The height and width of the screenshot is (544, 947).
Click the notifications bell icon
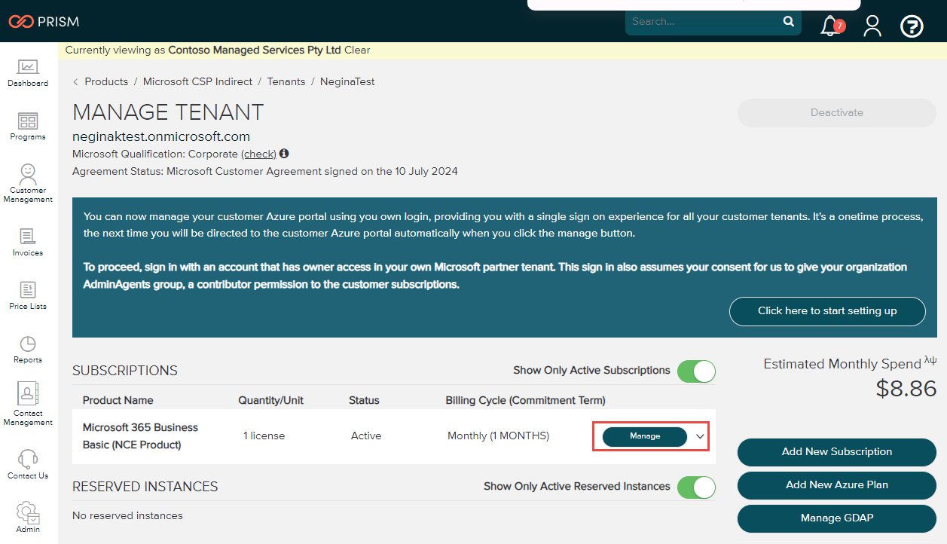[830, 26]
